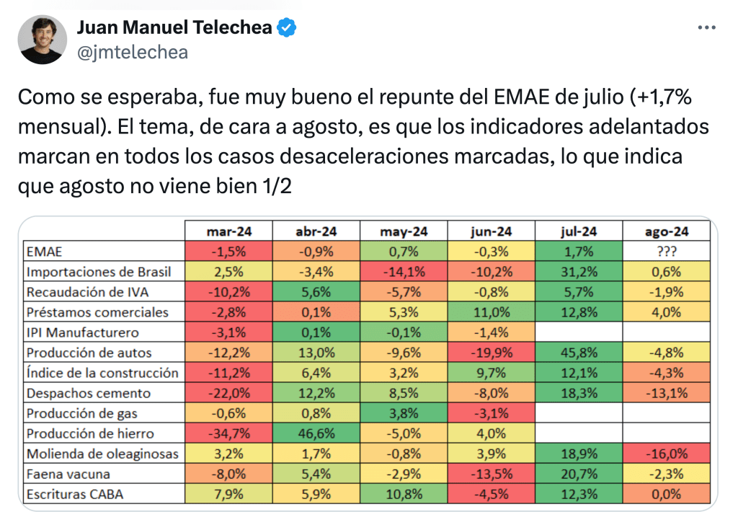Select the mar-24 column header

[228, 231]
